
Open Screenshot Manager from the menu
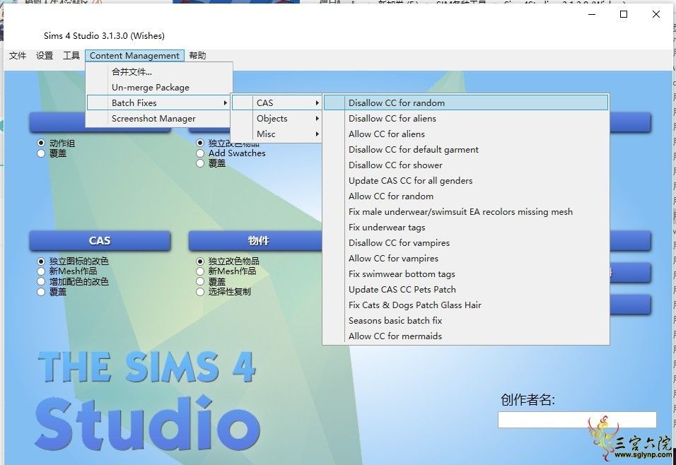(x=160, y=119)
